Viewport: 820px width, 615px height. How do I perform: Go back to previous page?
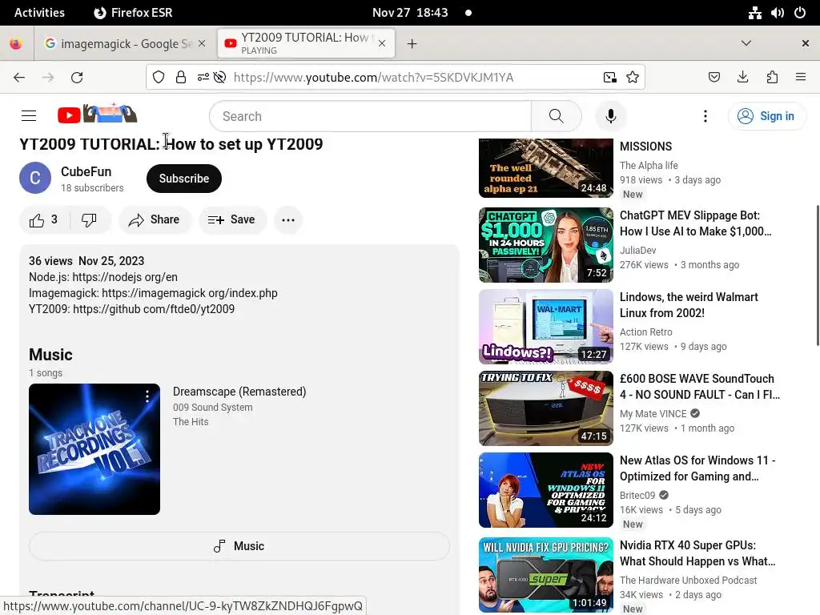[19, 78]
